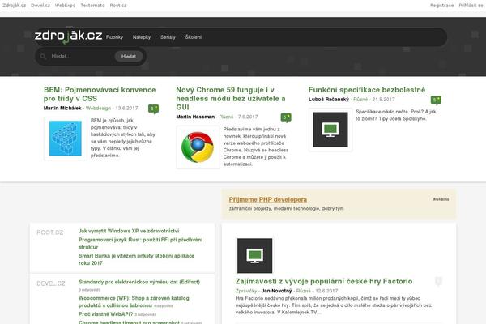Viewport: 486px width, 324px height.
Task: Open the Školení menu item
Action: (x=194, y=37)
